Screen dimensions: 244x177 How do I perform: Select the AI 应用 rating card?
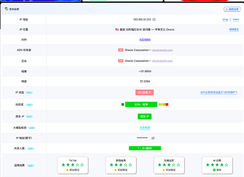pos(217,165)
